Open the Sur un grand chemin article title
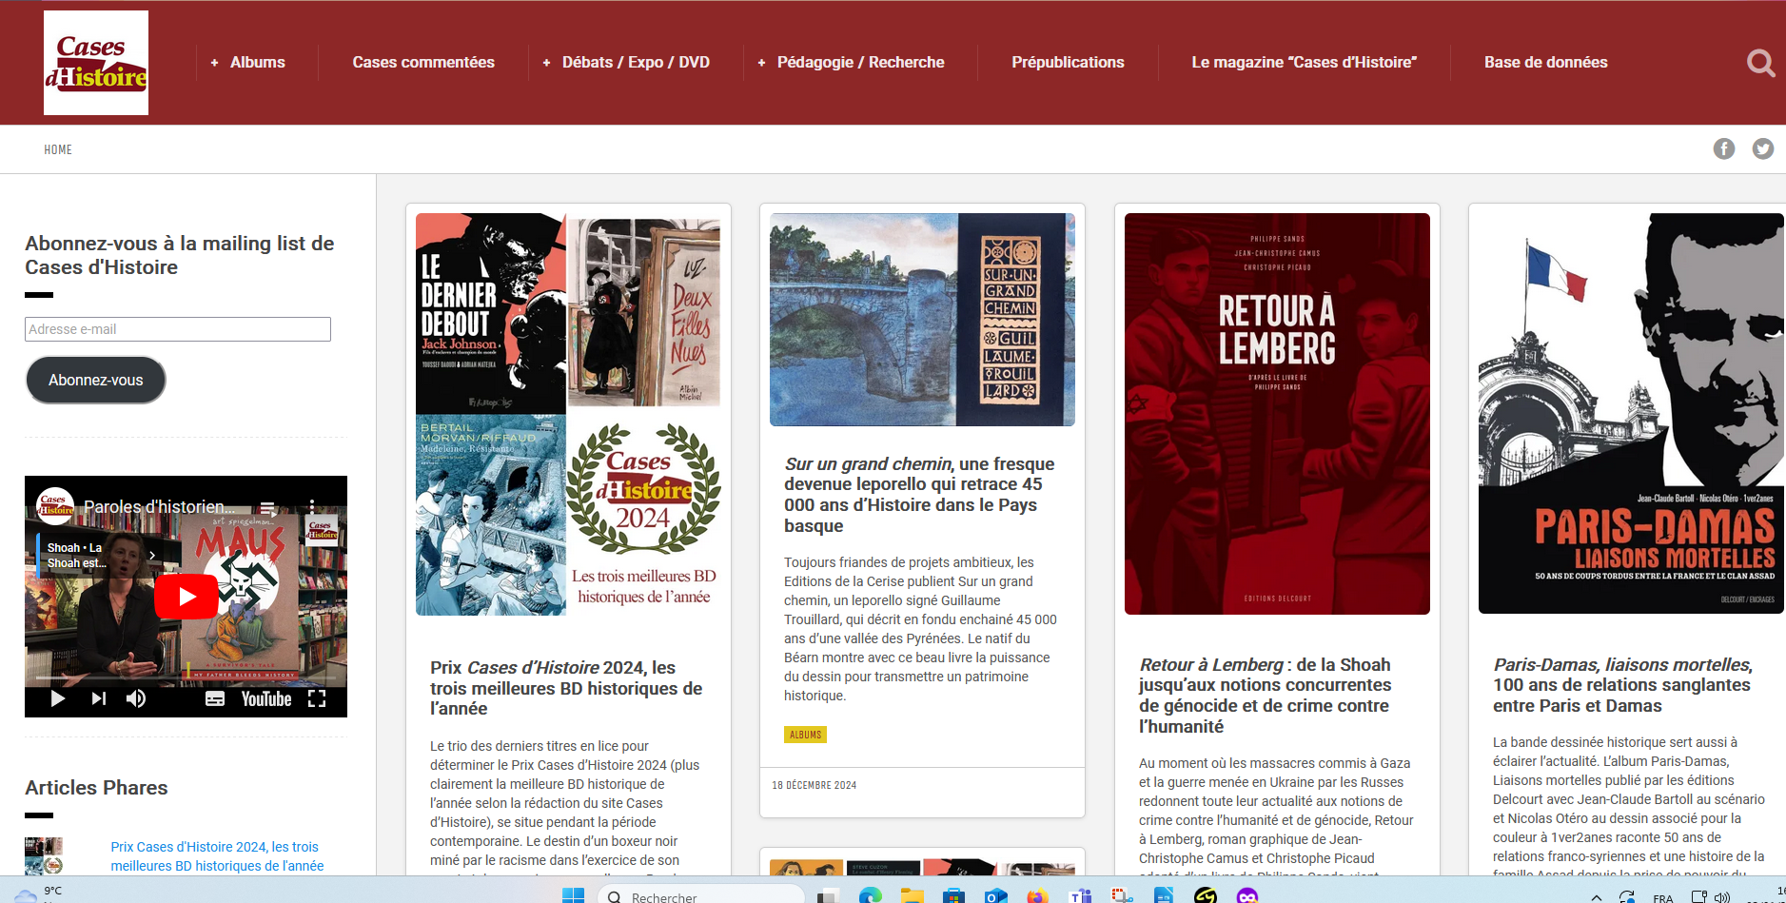 (x=919, y=495)
